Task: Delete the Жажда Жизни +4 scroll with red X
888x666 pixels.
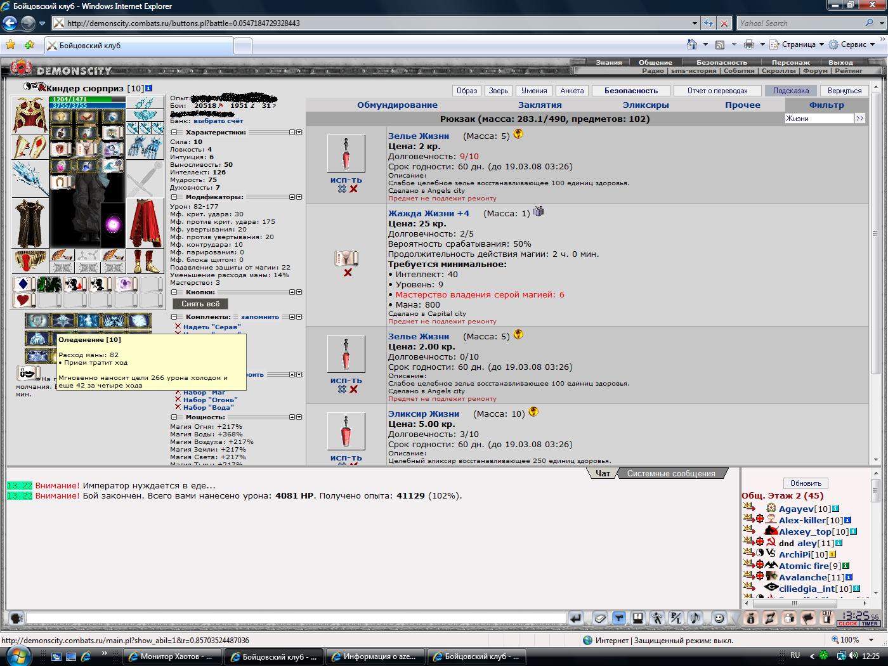Action: pyautogui.click(x=348, y=273)
